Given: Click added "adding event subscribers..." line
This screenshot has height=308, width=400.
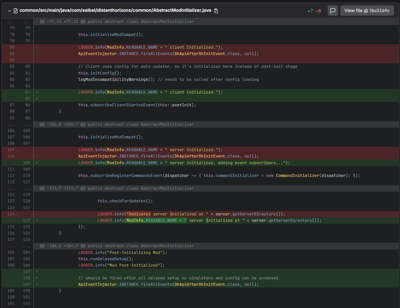Looking at the screenshot, I should point(184,163).
